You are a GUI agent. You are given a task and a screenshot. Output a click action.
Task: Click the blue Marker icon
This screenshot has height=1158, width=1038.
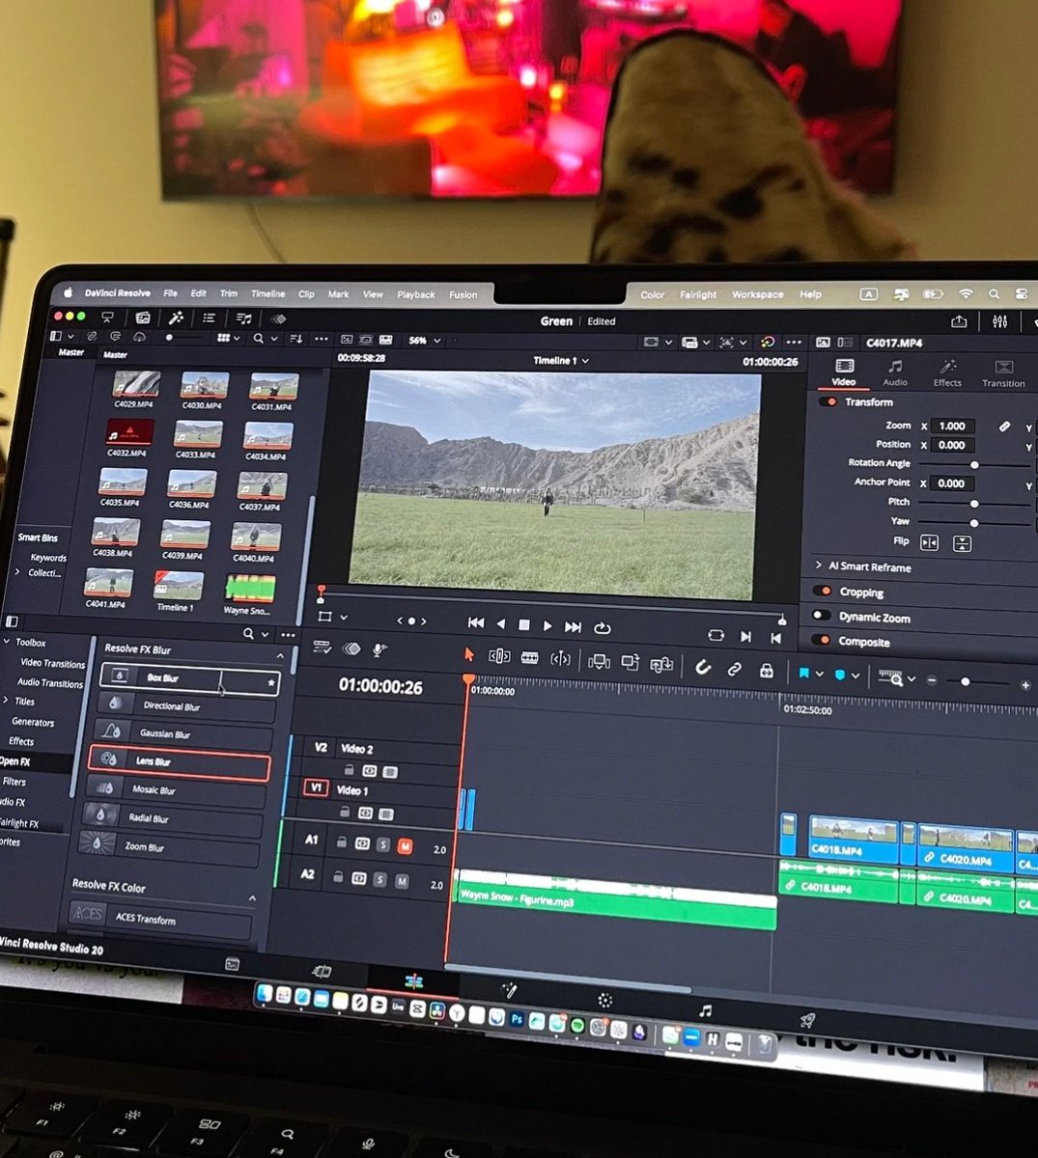pos(839,675)
